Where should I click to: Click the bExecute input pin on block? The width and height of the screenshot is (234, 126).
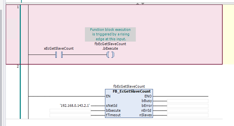point(113,110)
